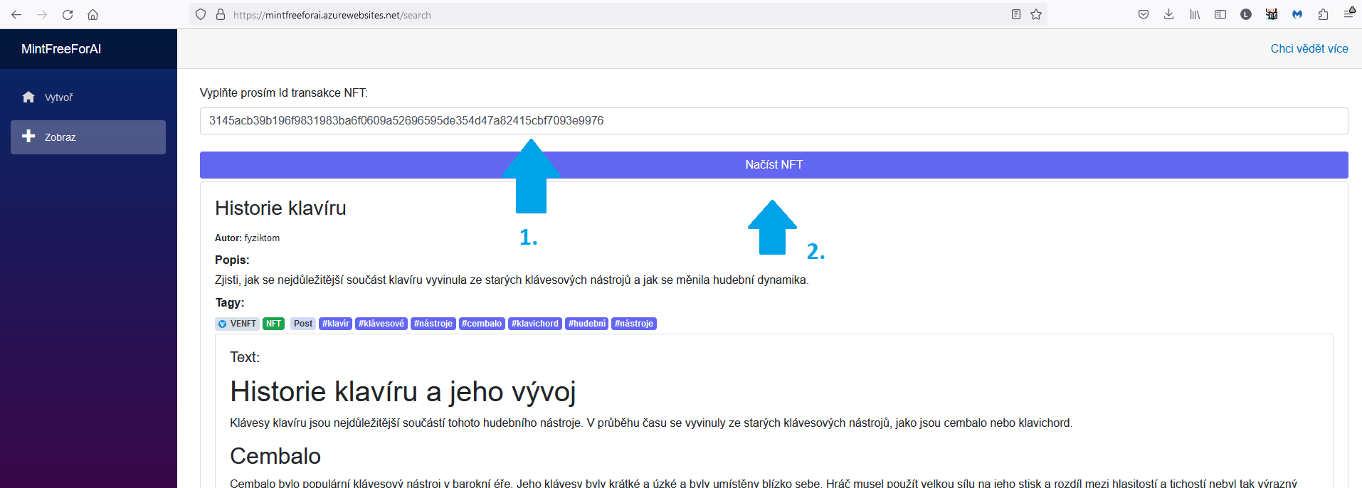Screen dimensions: 1362x488
Task: Select the #hudební tag
Action: point(587,324)
